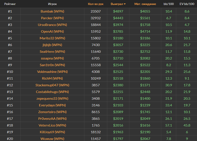Open Stackemup047 (WPN) player profile
The height and width of the screenshot is (141, 197).
point(52,85)
